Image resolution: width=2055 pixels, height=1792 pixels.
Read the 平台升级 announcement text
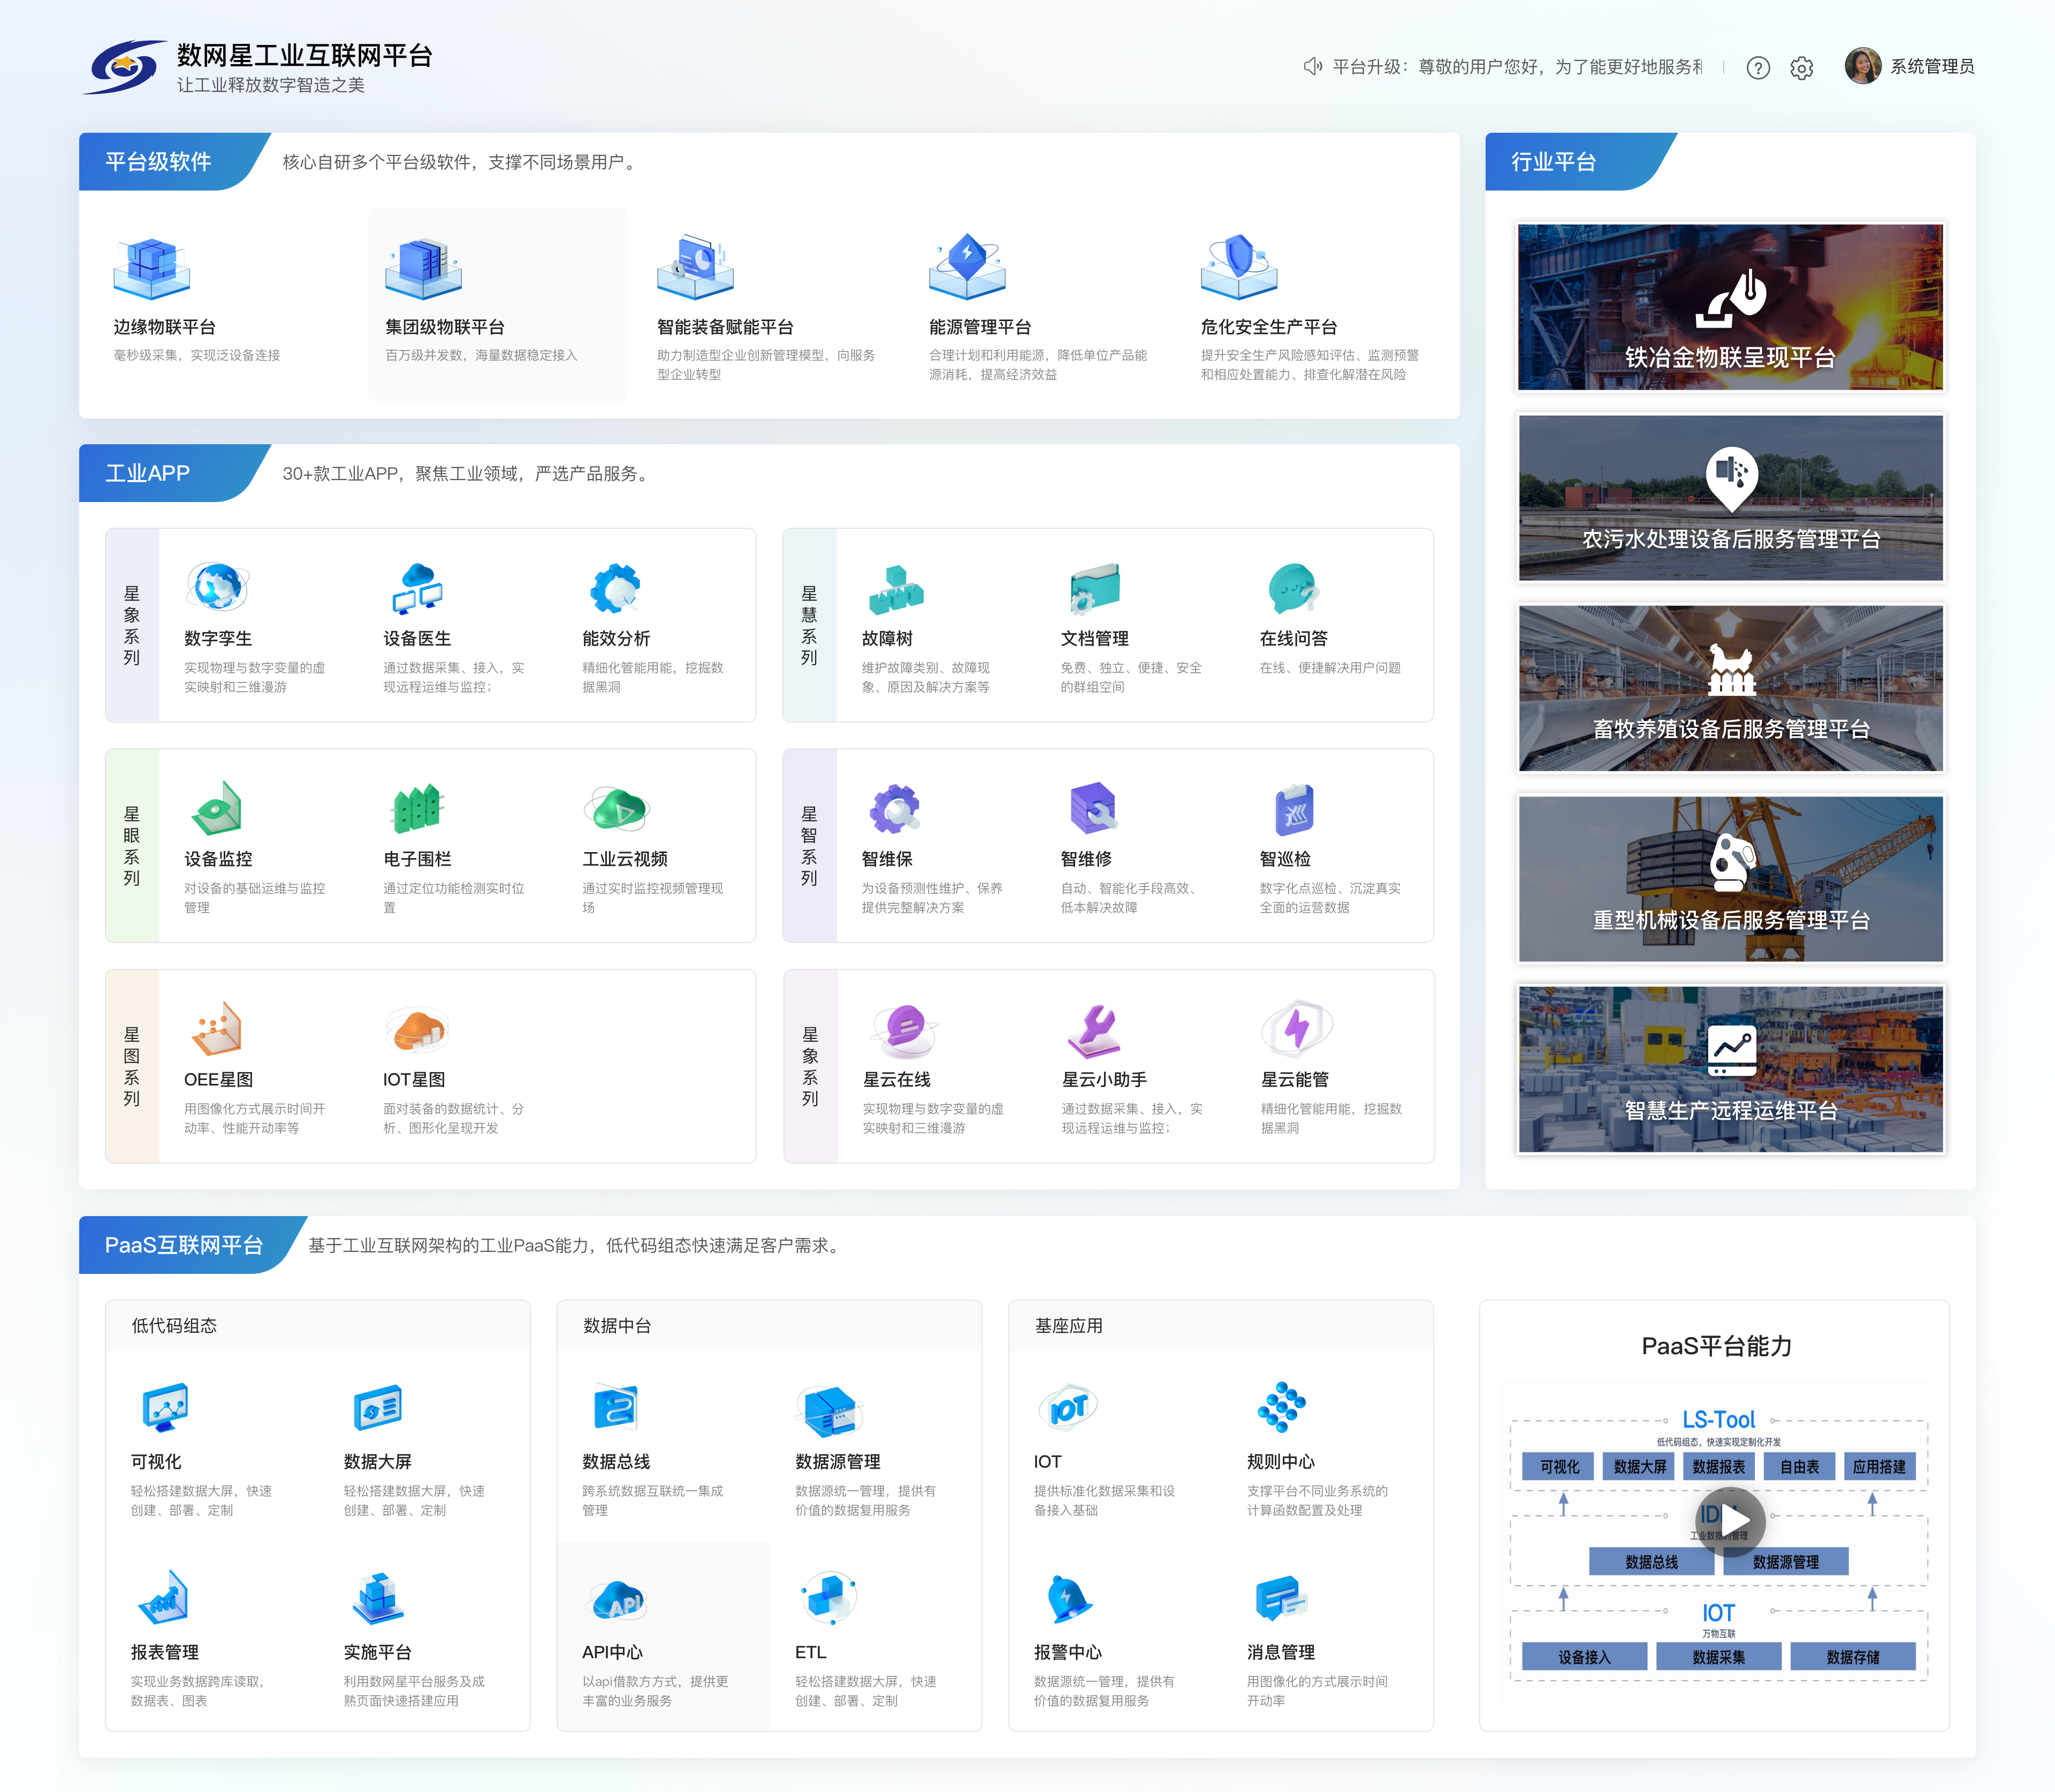point(1518,67)
